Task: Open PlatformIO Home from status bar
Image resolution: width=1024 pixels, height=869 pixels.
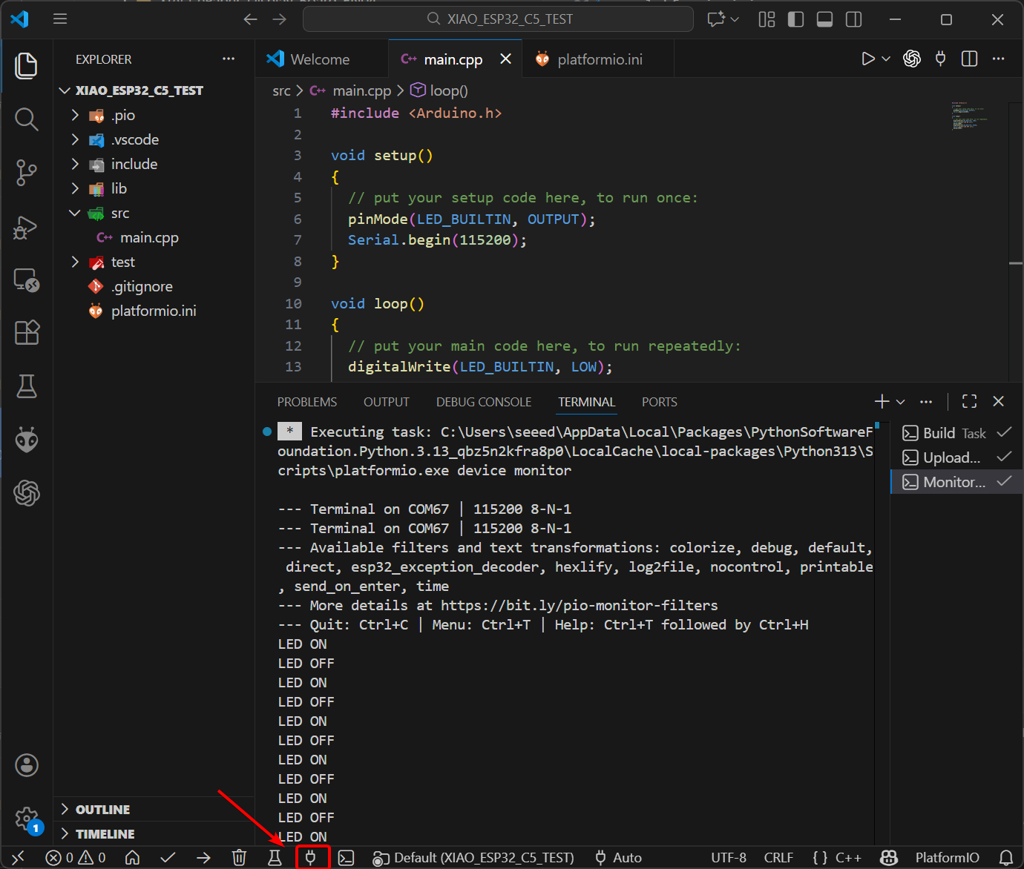Action: point(132,858)
